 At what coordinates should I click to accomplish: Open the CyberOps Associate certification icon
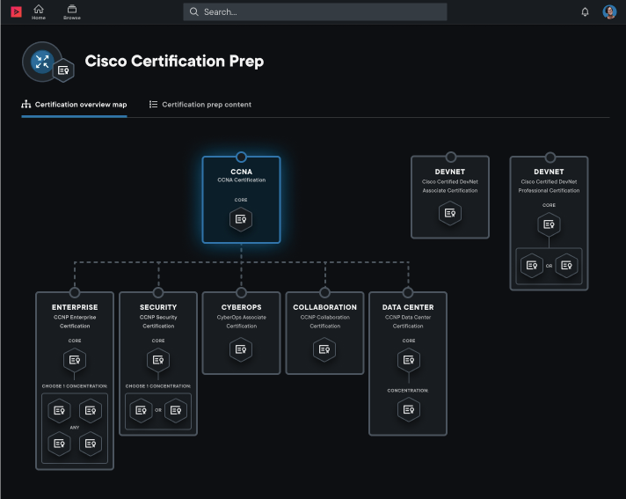point(241,349)
